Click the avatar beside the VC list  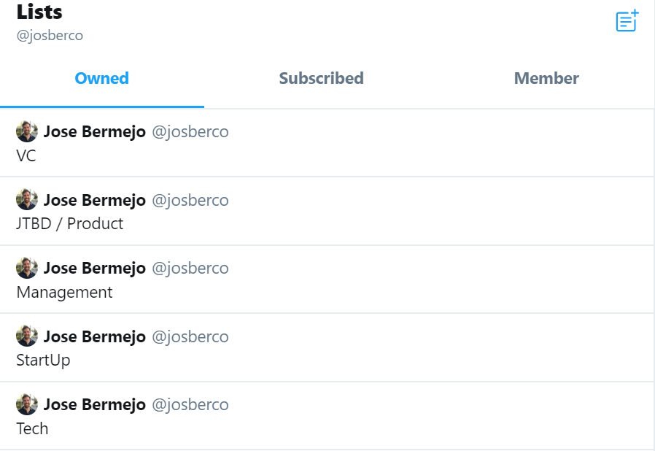click(x=27, y=132)
